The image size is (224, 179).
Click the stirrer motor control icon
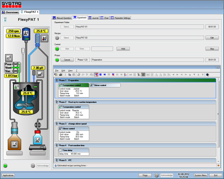coord(26,33)
